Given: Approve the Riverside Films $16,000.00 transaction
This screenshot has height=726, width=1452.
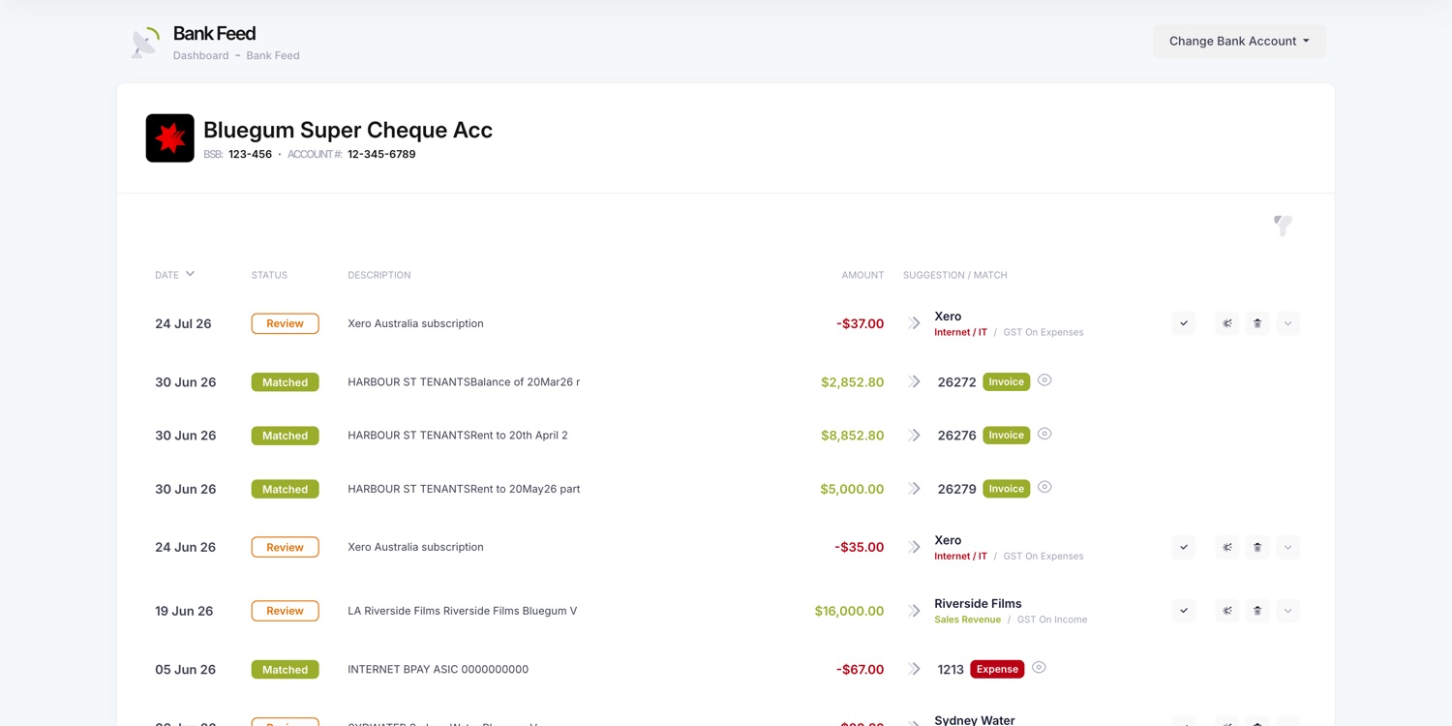Looking at the screenshot, I should click(x=1183, y=611).
